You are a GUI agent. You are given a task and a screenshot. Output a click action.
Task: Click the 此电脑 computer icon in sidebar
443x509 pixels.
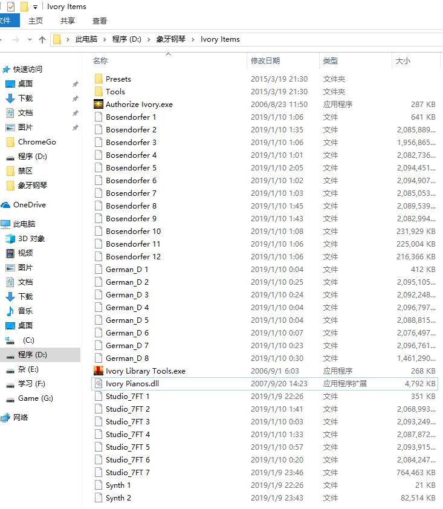point(5,224)
